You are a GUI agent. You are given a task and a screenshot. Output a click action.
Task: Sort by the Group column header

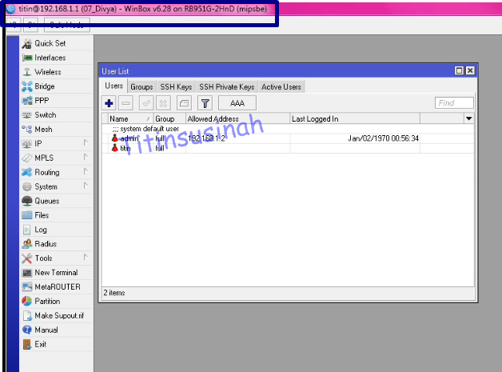coord(169,118)
